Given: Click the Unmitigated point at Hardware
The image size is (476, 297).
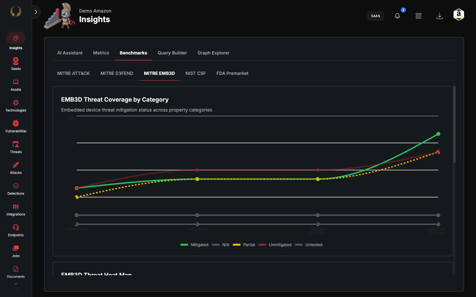Looking at the screenshot, I should coord(197,170).
